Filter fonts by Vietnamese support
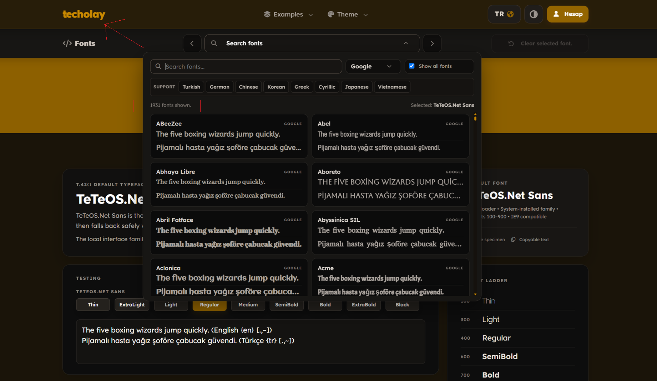This screenshot has height=381, width=657. coord(392,87)
